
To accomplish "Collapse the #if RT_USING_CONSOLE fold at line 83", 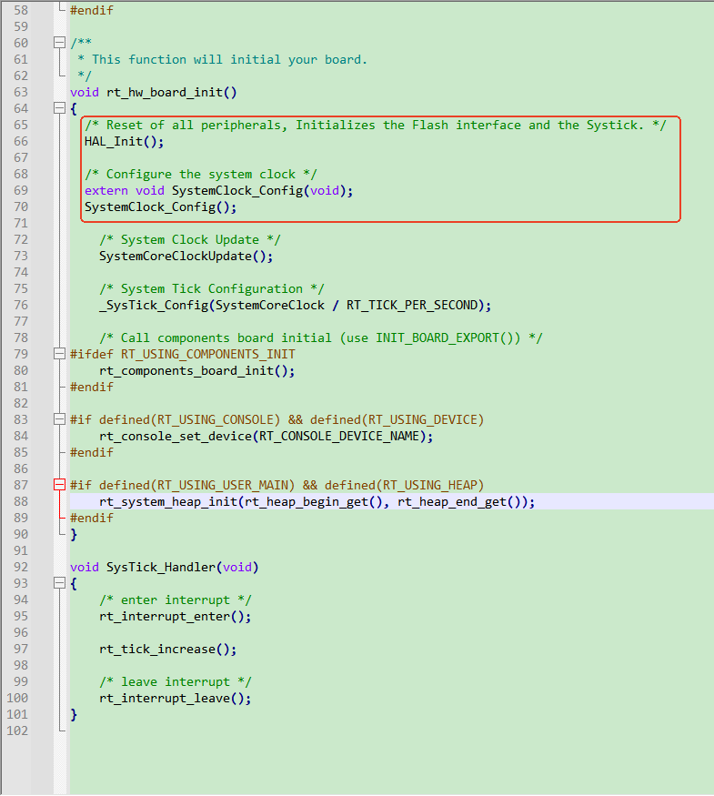I will 59,419.
